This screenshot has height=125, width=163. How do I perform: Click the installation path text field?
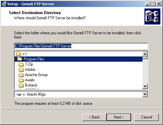click(81, 46)
